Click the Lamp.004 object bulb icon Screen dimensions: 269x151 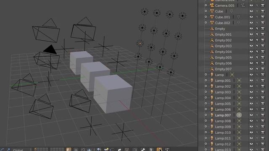[x=212, y=98]
